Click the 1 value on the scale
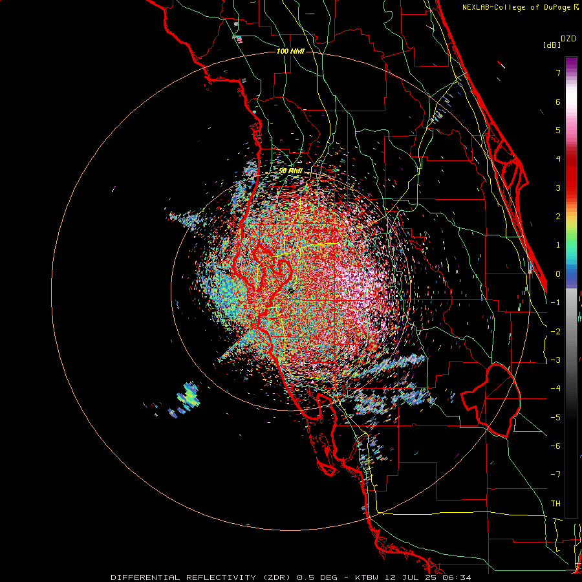 click(x=558, y=245)
